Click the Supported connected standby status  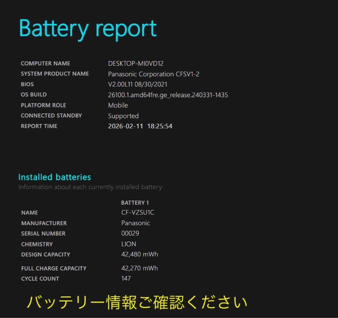coord(123,116)
